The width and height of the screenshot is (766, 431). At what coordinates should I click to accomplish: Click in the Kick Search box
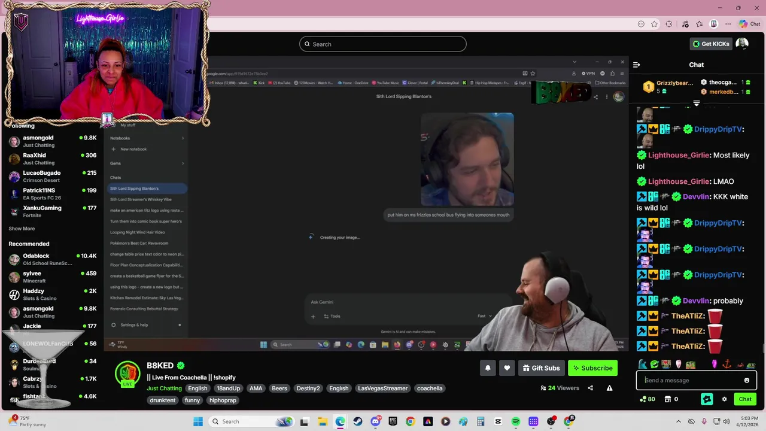(x=383, y=44)
